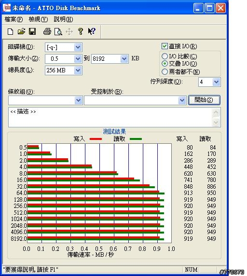Click the 8192.0 row label in chart

(x=19, y=239)
